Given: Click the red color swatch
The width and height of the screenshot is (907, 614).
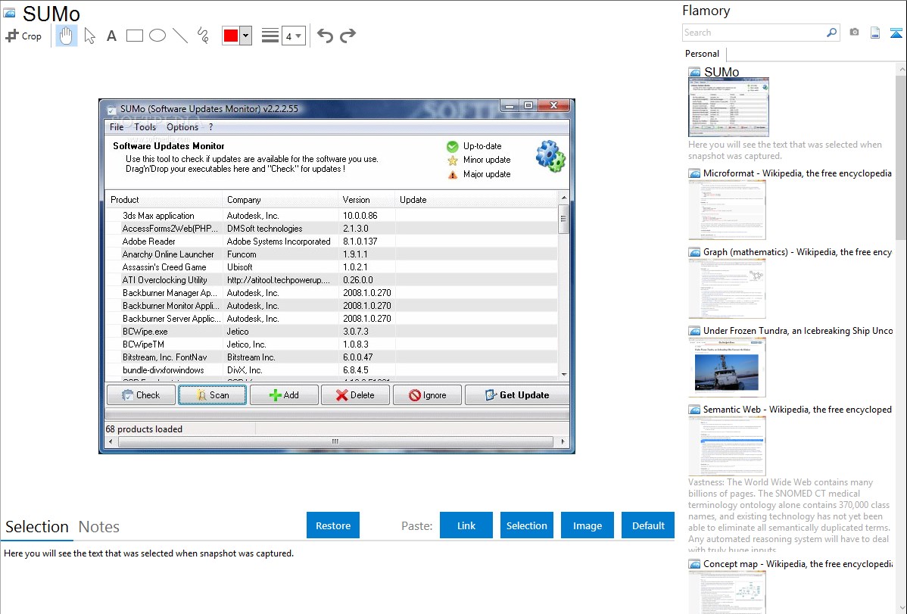Looking at the screenshot, I should pos(231,36).
